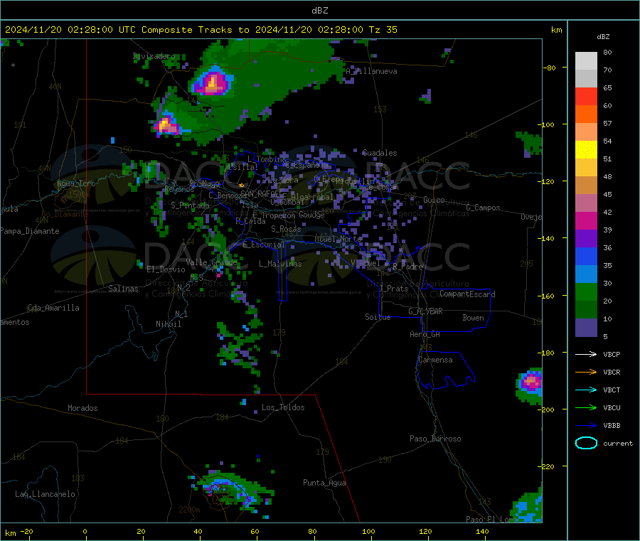Click the '-200' y-axis tick label
The width and height of the screenshot is (640, 541).
tap(547, 409)
